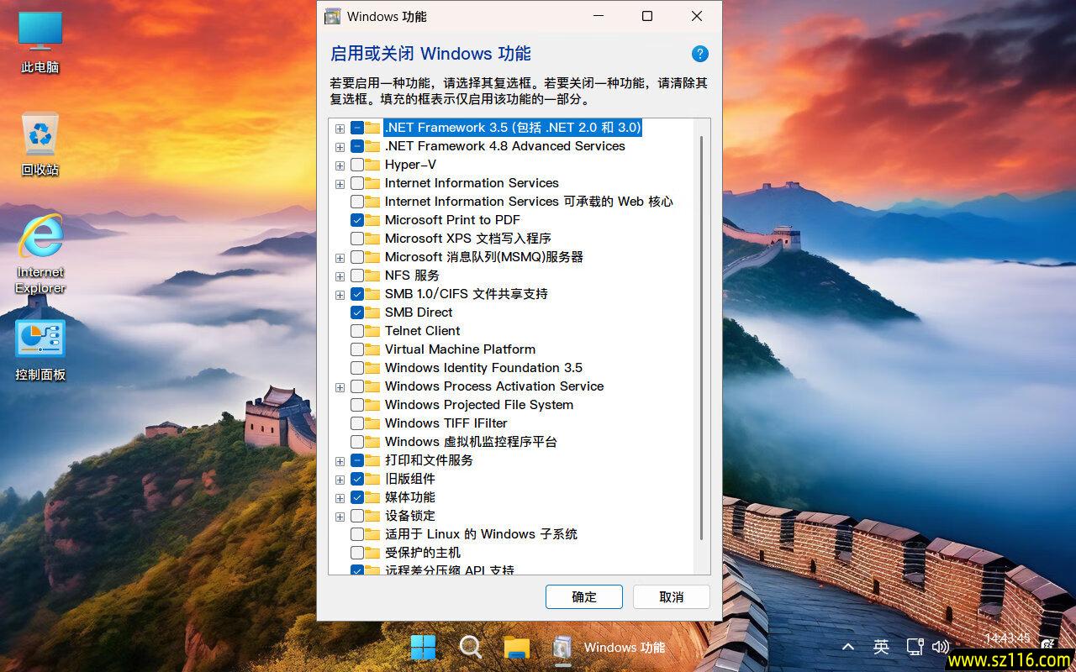Open File Explorer from the taskbar

516,648
